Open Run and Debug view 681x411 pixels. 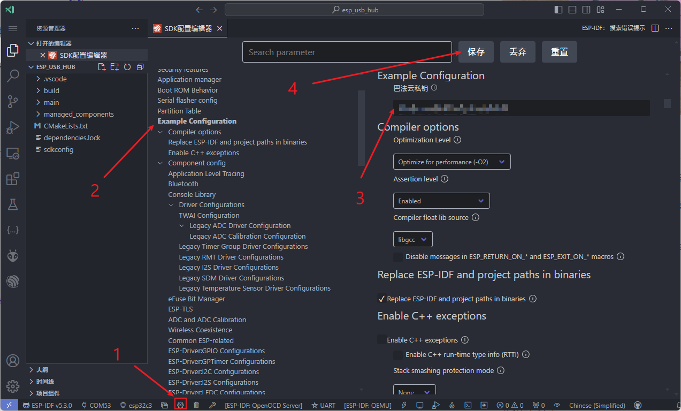13,127
